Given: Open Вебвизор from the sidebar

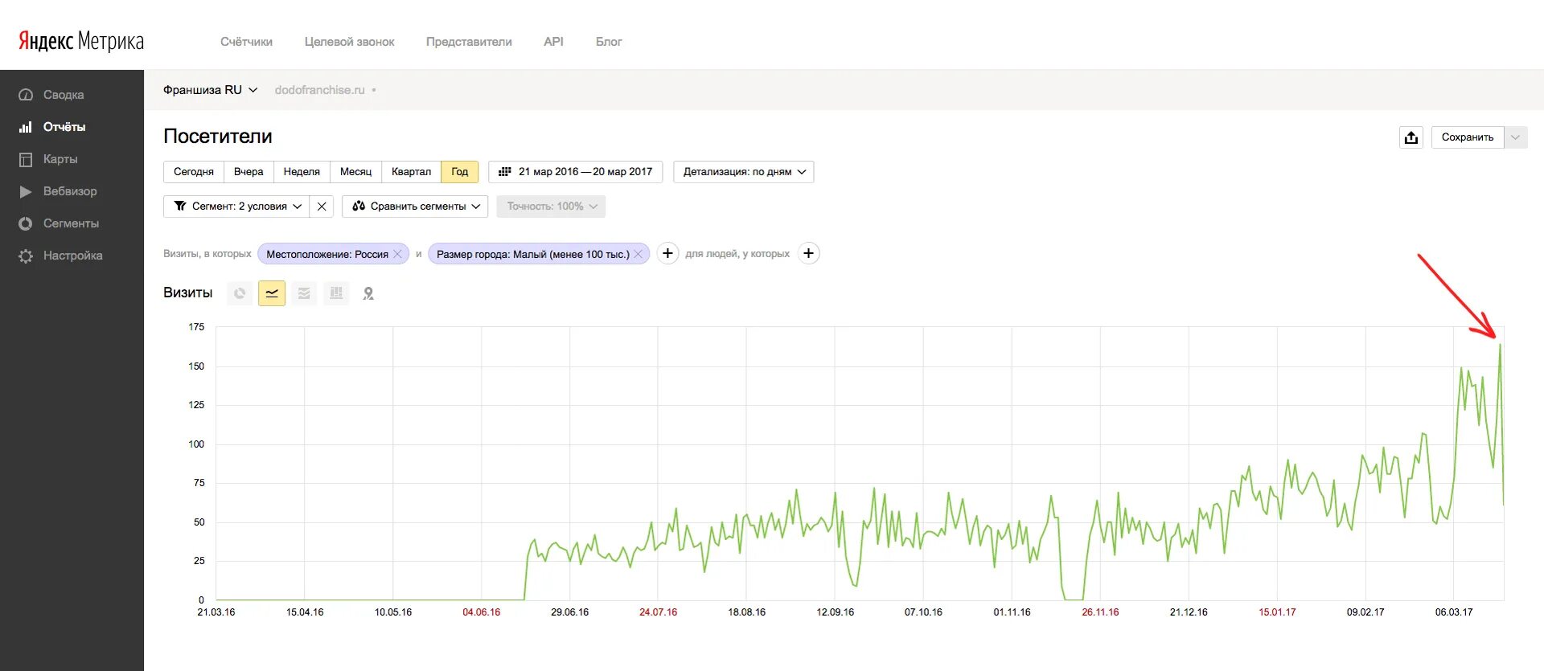Looking at the screenshot, I should tap(70, 191).
